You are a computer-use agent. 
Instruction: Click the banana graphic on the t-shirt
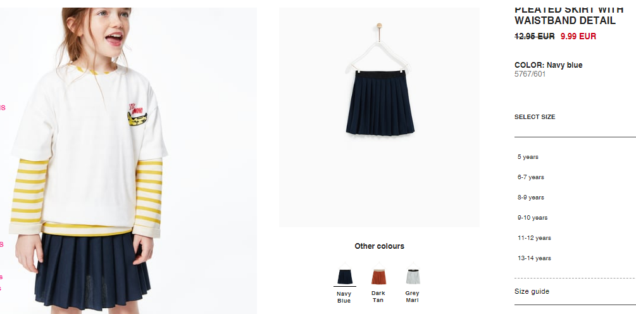[x=137, y=119]
